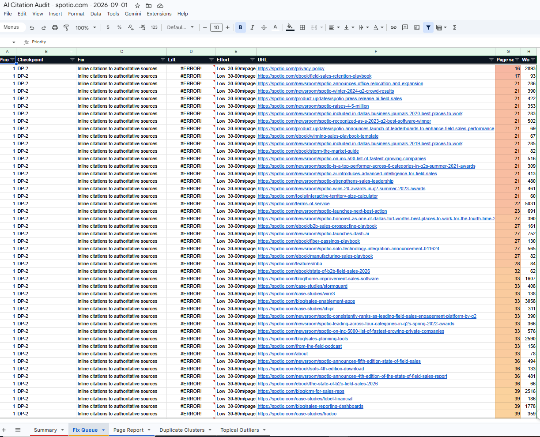Viewport: 540px width, 437px height.
Task: Undo the last action
Action: [x=32, y=27]
